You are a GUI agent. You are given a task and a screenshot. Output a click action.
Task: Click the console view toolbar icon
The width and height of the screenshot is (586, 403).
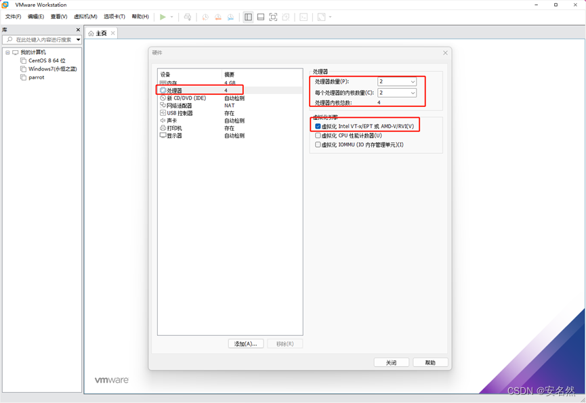304,17
